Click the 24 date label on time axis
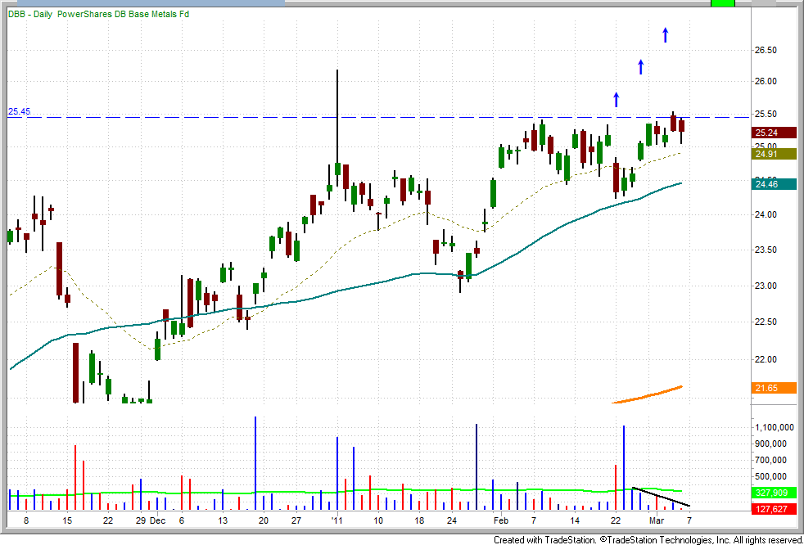 pyautogui.click(x=452, y=520)
